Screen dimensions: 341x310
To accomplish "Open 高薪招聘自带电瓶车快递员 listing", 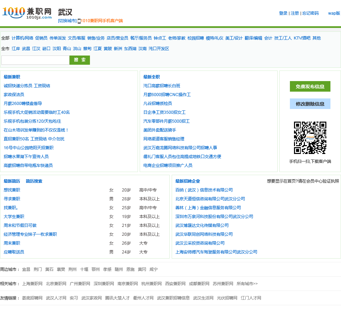I will point(28,166).
